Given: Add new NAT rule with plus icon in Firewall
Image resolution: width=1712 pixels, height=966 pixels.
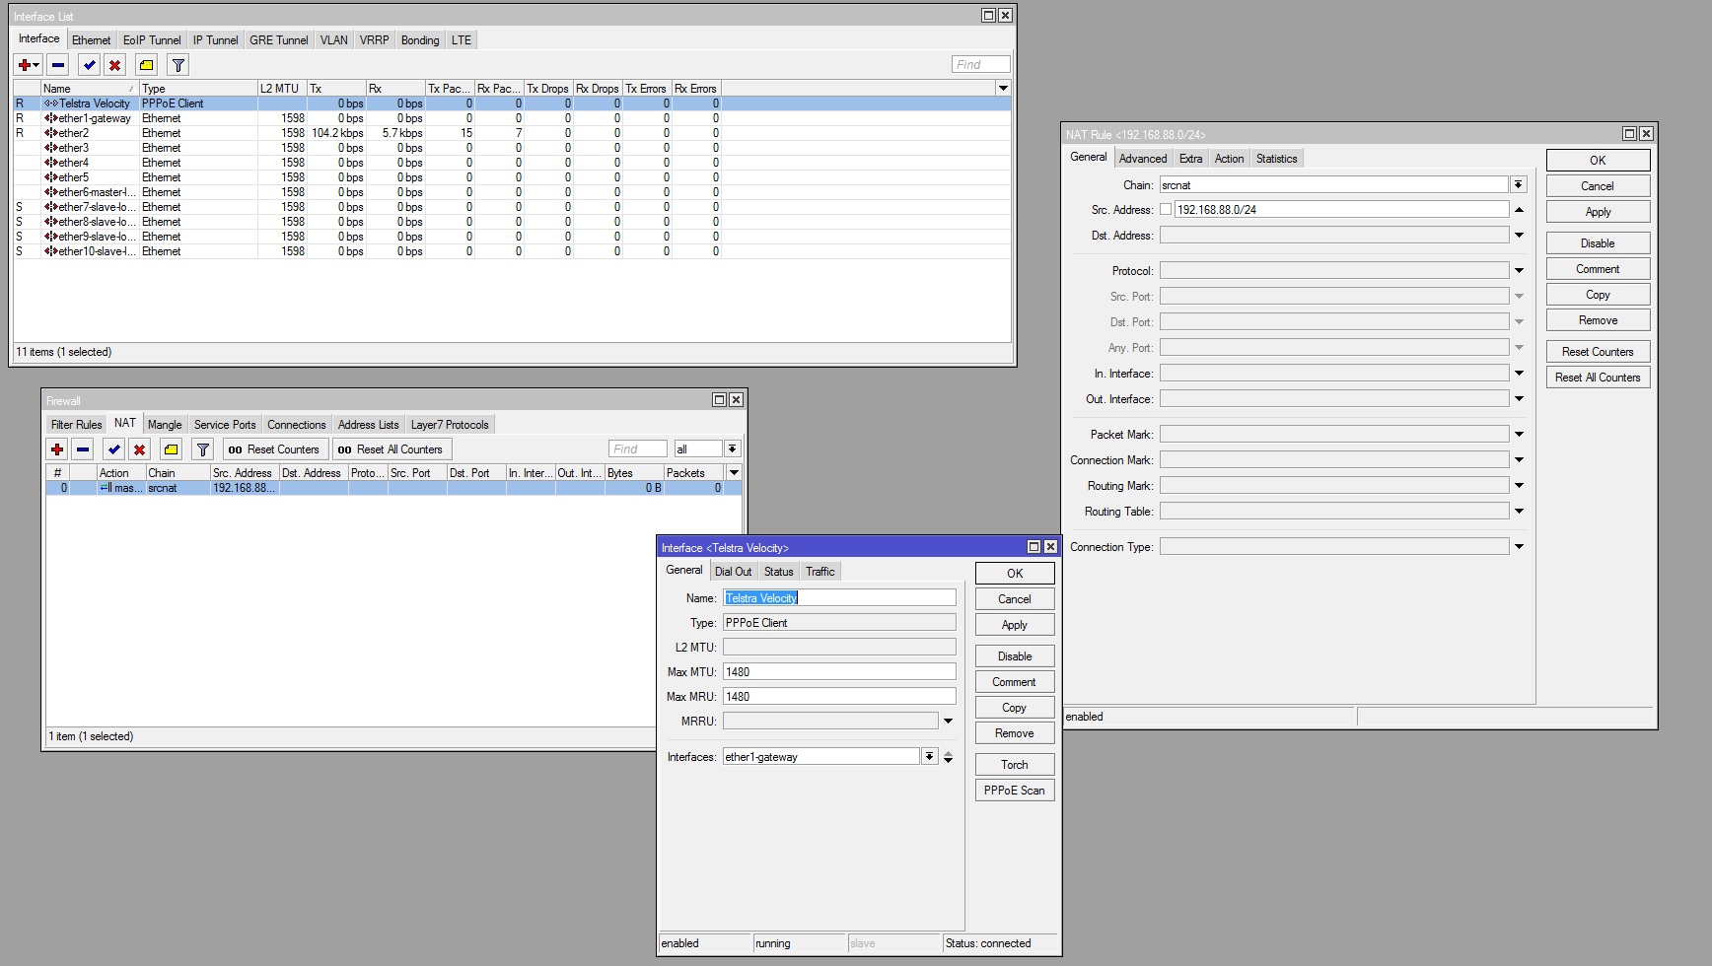Looking at the screenshot, I should (x=57, y=449).
